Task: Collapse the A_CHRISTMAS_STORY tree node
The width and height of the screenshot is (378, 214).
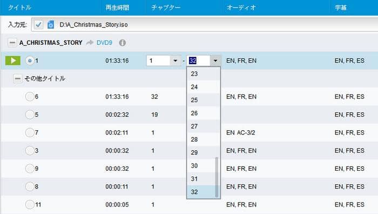Action: (x=12, y=43)
